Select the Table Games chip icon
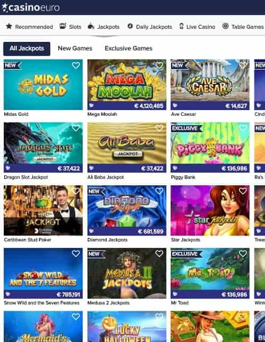The height and width of the screenshot is (342, 265). (x=225, y=26)
